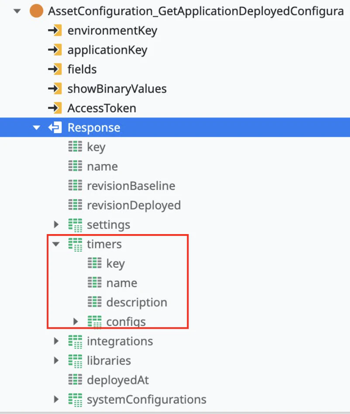Expand the configs node under timers
Viewport: 350px width, 414px height.
[75, 321]
